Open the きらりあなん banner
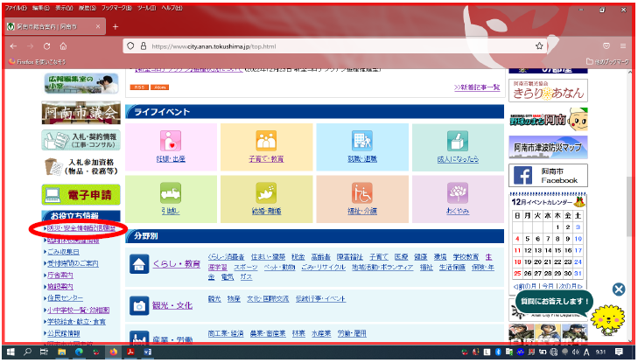This screenshot has width=638, height=363. (548, 90)
